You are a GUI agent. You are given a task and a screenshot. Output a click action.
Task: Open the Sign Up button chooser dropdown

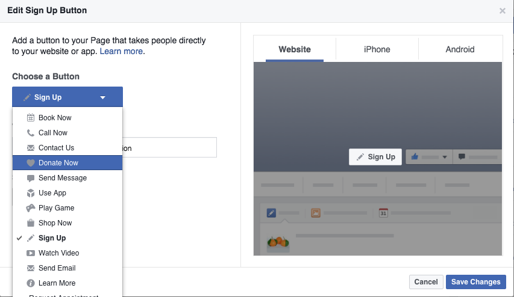tap(67, 97)
